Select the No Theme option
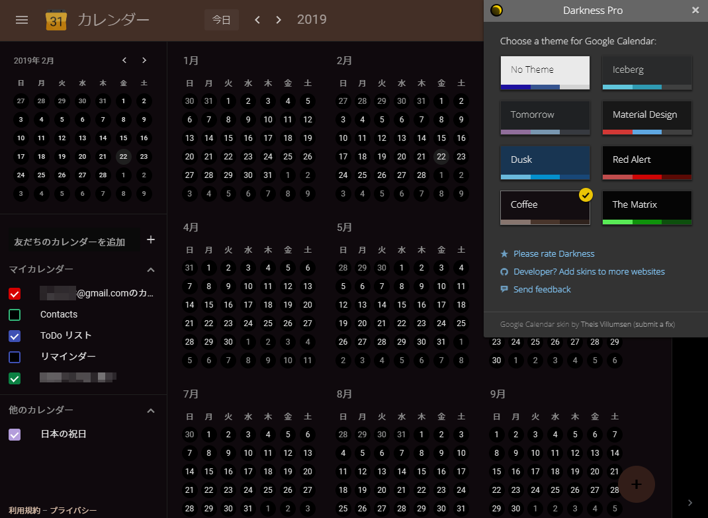The image size is (708, 518). point(545,73)
